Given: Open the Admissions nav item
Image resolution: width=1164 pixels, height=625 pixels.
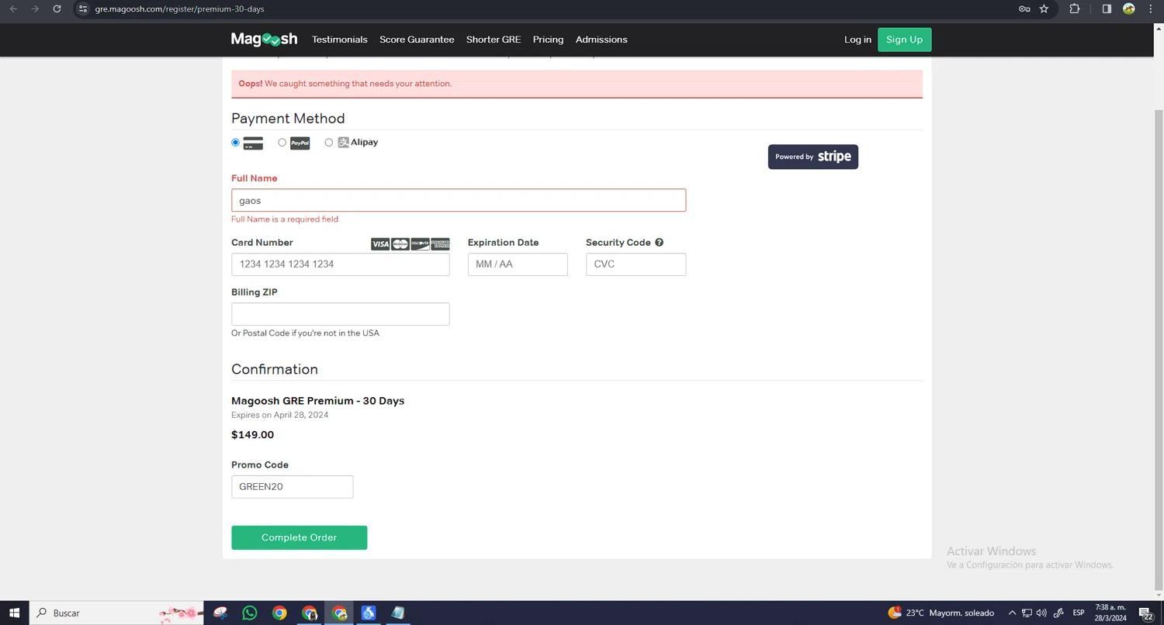Looking at the screenshot, I should click(x=601, y=40).
